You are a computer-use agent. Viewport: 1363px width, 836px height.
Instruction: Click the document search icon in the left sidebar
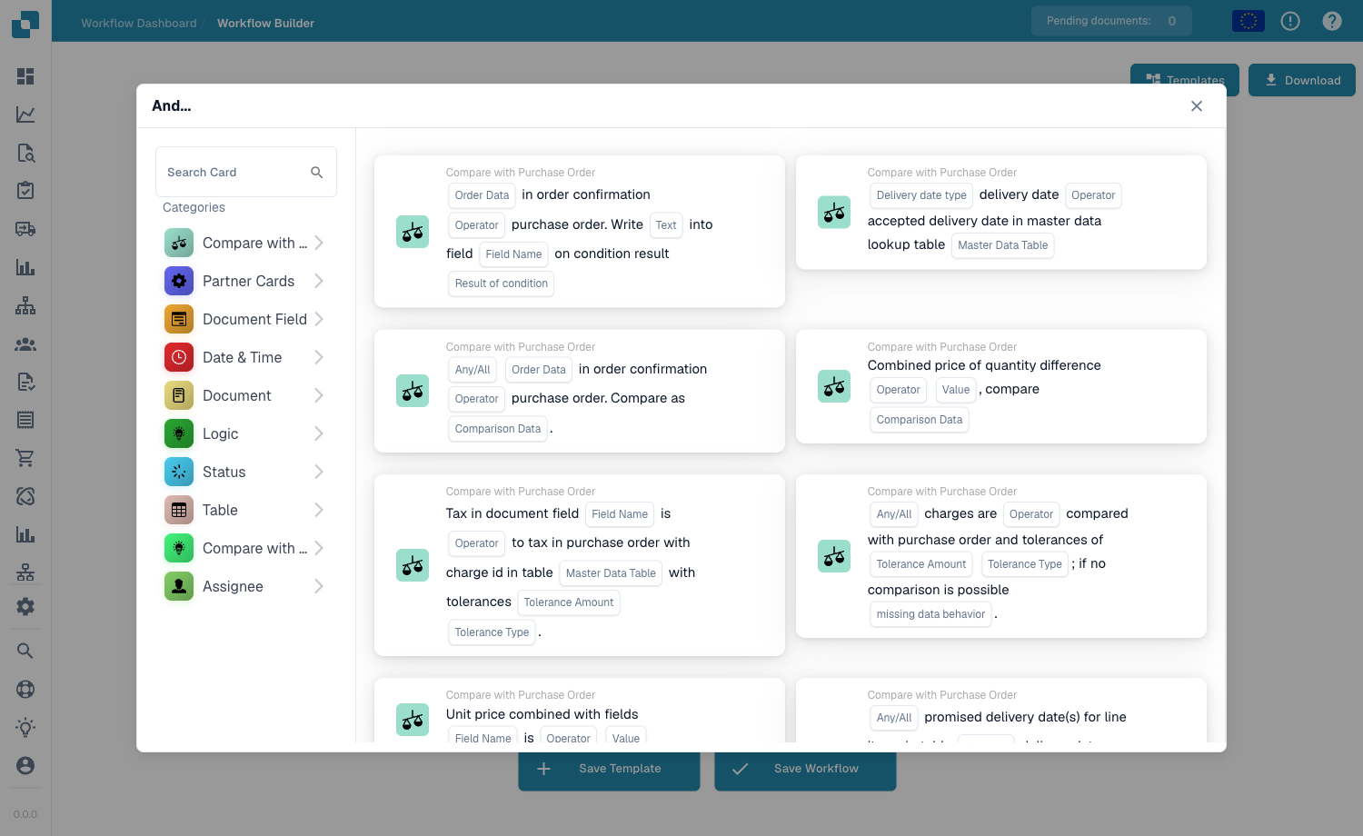tap(25, 153)
